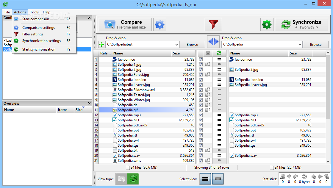This screenshot has height=188, width=333.
Task: Switch view type to category camera icon
Action: click(x=121, y=179)
